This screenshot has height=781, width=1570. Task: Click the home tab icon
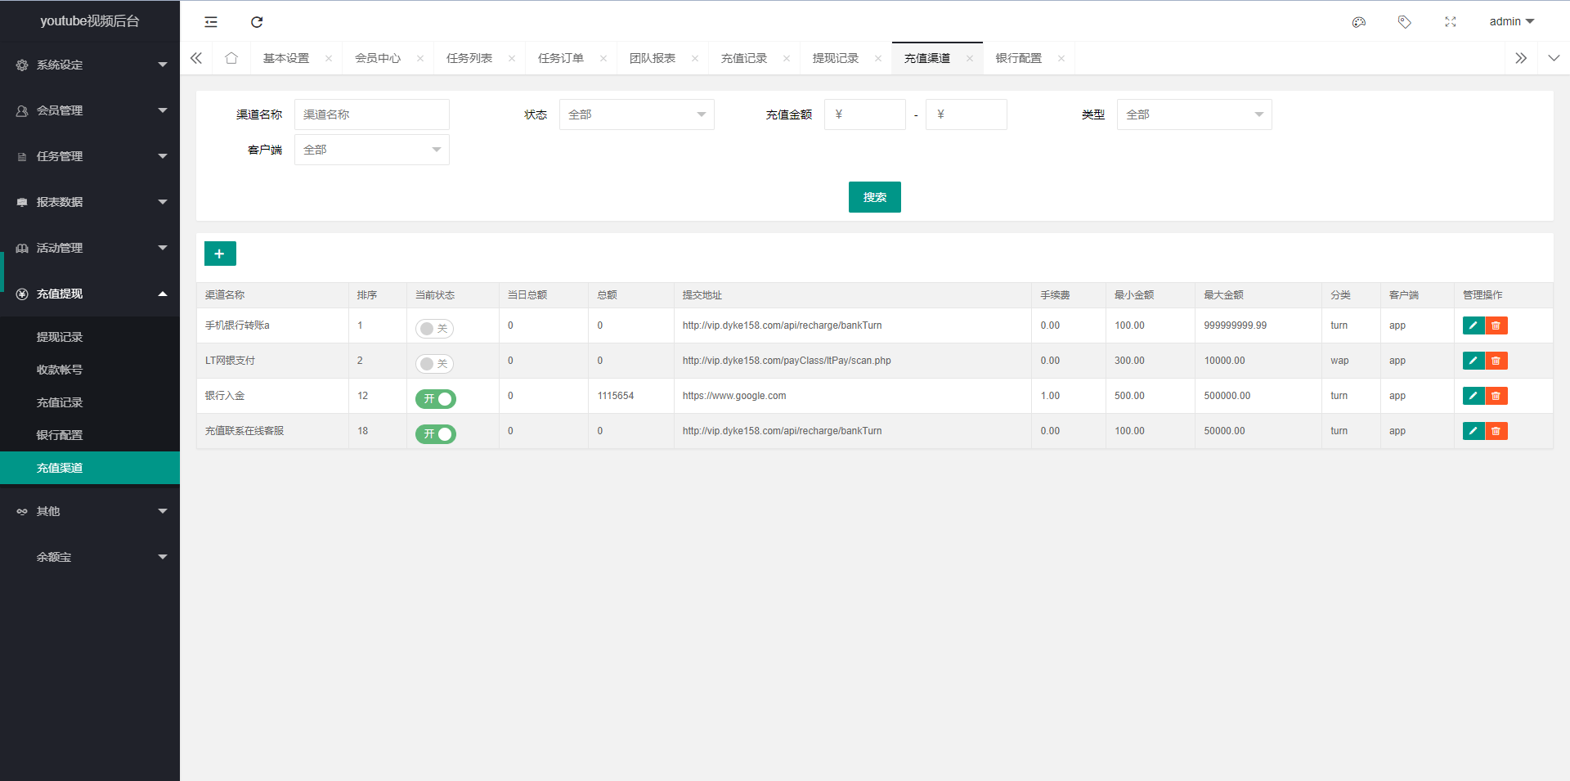(x=231, y=58)
